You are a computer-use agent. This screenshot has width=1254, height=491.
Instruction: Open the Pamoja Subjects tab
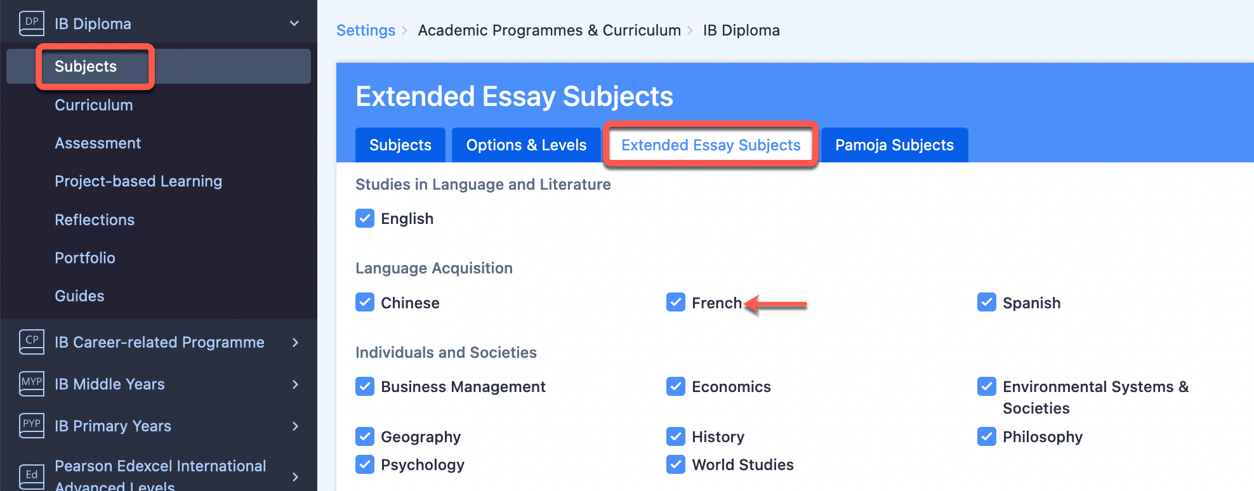pos(894,145)
